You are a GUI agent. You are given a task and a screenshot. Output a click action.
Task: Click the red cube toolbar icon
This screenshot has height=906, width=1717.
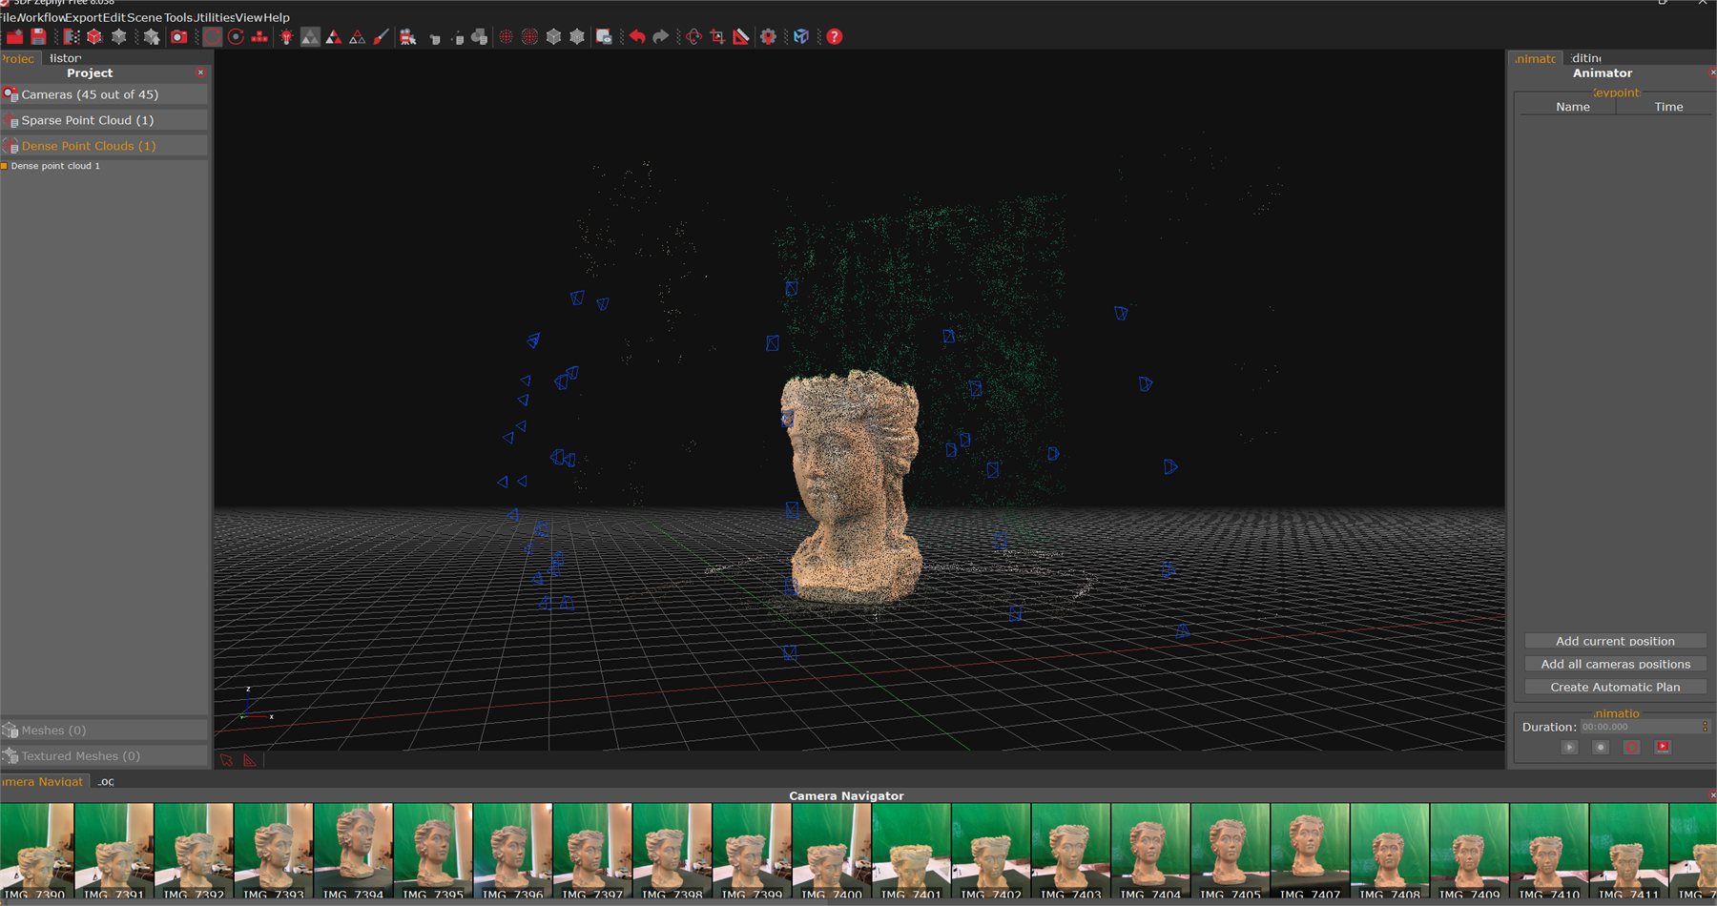(x=94, y=36)
